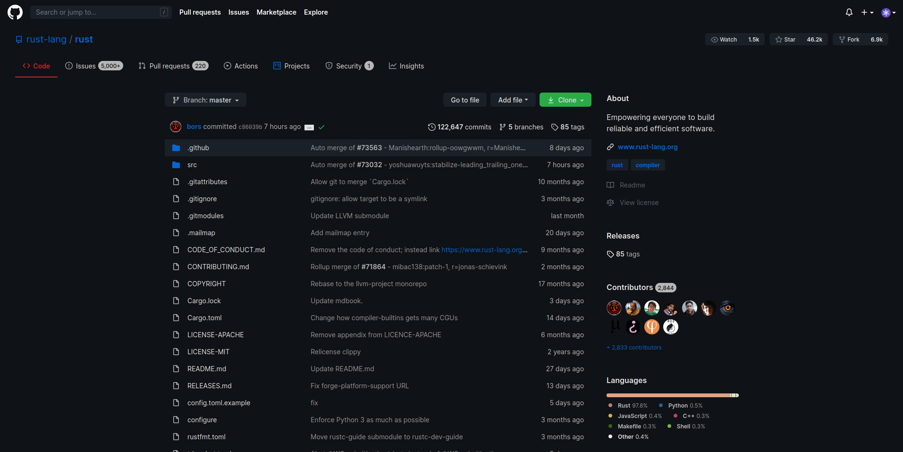Focus the Search or jump to field
Viewport: 903px width, 452px height.
pyautogui.click(x=101, y=12)
